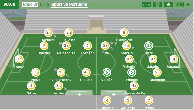The image size is (194, 110).
Task: Click the goal ball icon beside Ruto
Action: point(115,43)
